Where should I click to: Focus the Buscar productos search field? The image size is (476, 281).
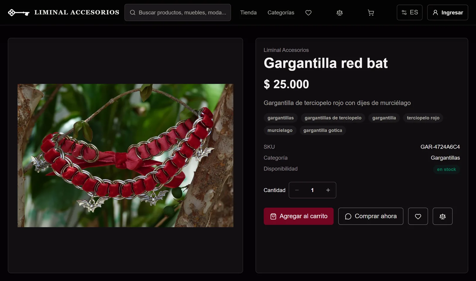click(x=178, y=13)
